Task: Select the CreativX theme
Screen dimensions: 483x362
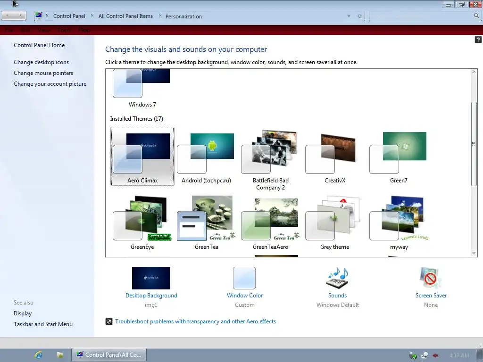Action: pos(334,156)
